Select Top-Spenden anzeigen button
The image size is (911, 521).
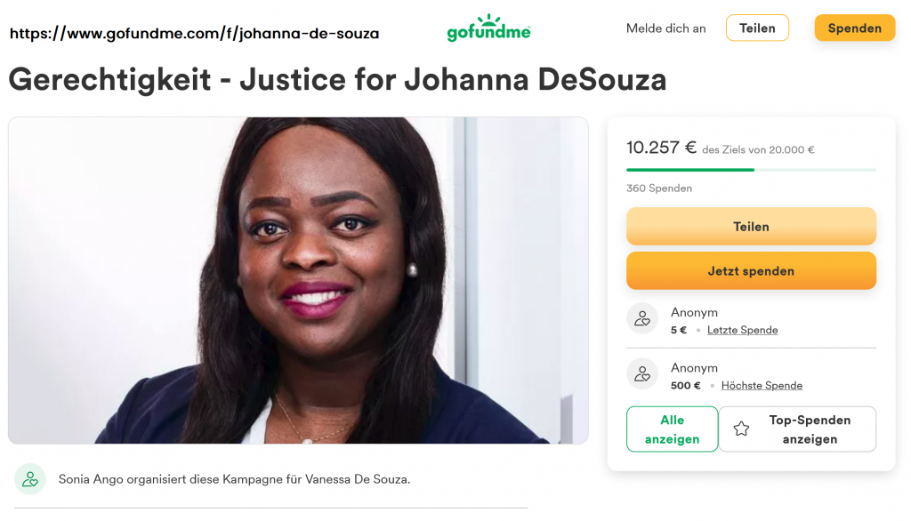[x=797, y=429]
